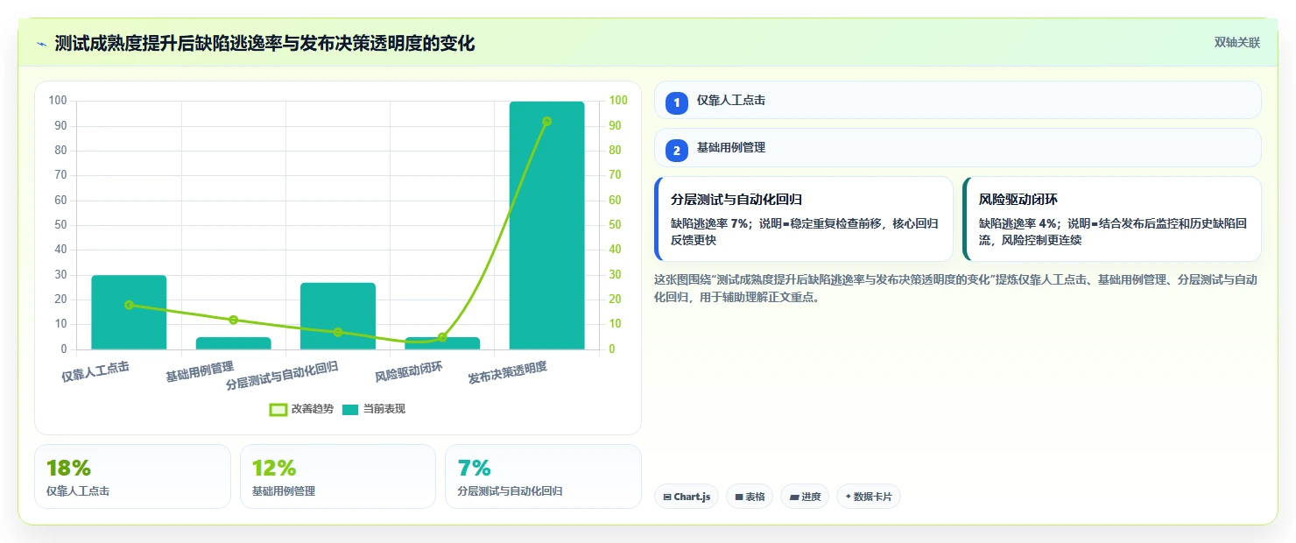Click the 缺陷逃逸率 4% description text
The height and width of the screenshot is (543, 1296).
click(1112, 232)
